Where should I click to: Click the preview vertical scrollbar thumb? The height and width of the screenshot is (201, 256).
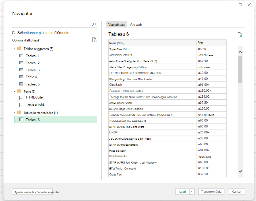(240, 69)
